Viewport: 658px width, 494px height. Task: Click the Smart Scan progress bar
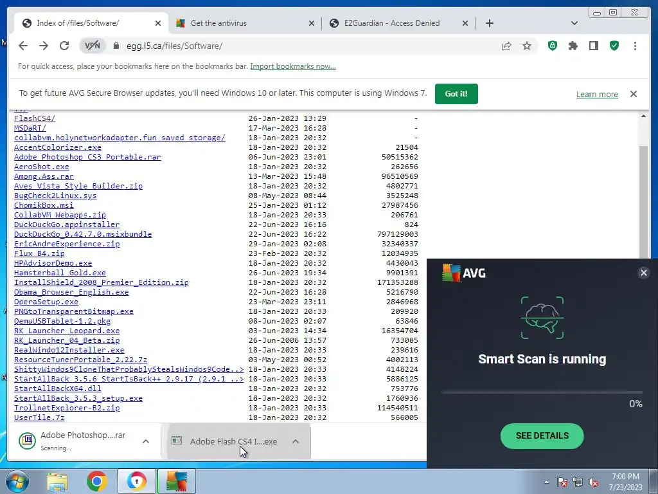coord(541,392)
